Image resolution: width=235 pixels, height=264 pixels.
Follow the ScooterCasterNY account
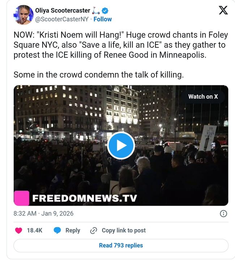(x=103, y=19)
